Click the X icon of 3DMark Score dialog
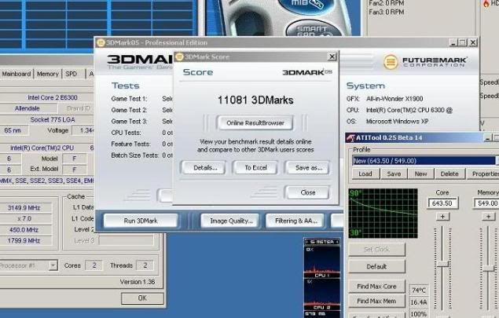Image resolution: width=499 pixels, height=318 pixels. (332, 57)
